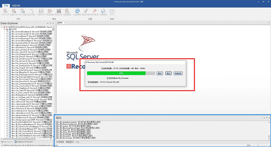271x147 pixels.
Task: Expand the dbo.DateInOutMul2 tree node
Action: point(7,122)
